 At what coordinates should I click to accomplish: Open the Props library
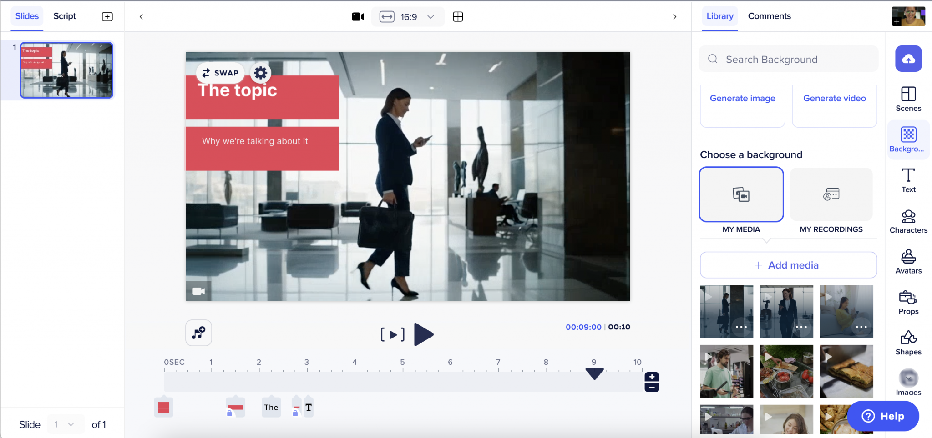tap(908, 303)
